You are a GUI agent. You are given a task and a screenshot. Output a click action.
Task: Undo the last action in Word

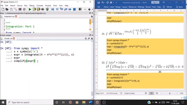coord(103,3)
